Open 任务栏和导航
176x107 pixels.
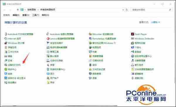click(55, 61)
